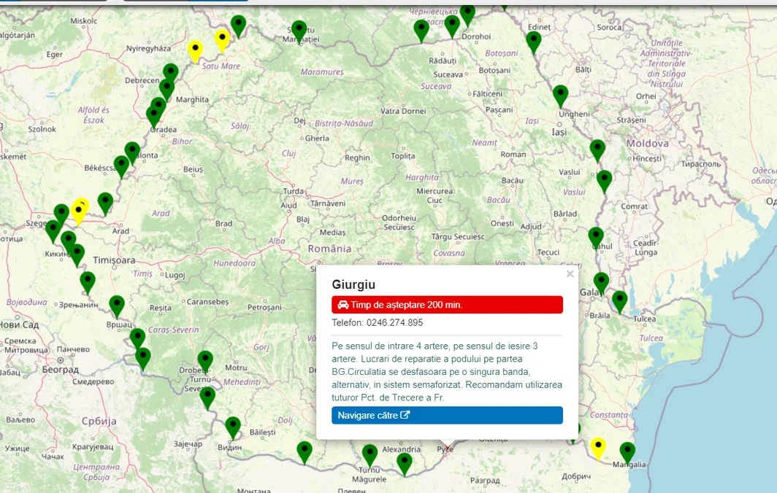Click the yellow marker west of Satu Mare
This screenshot has width=777, height=493.
[x=195, y=52]
